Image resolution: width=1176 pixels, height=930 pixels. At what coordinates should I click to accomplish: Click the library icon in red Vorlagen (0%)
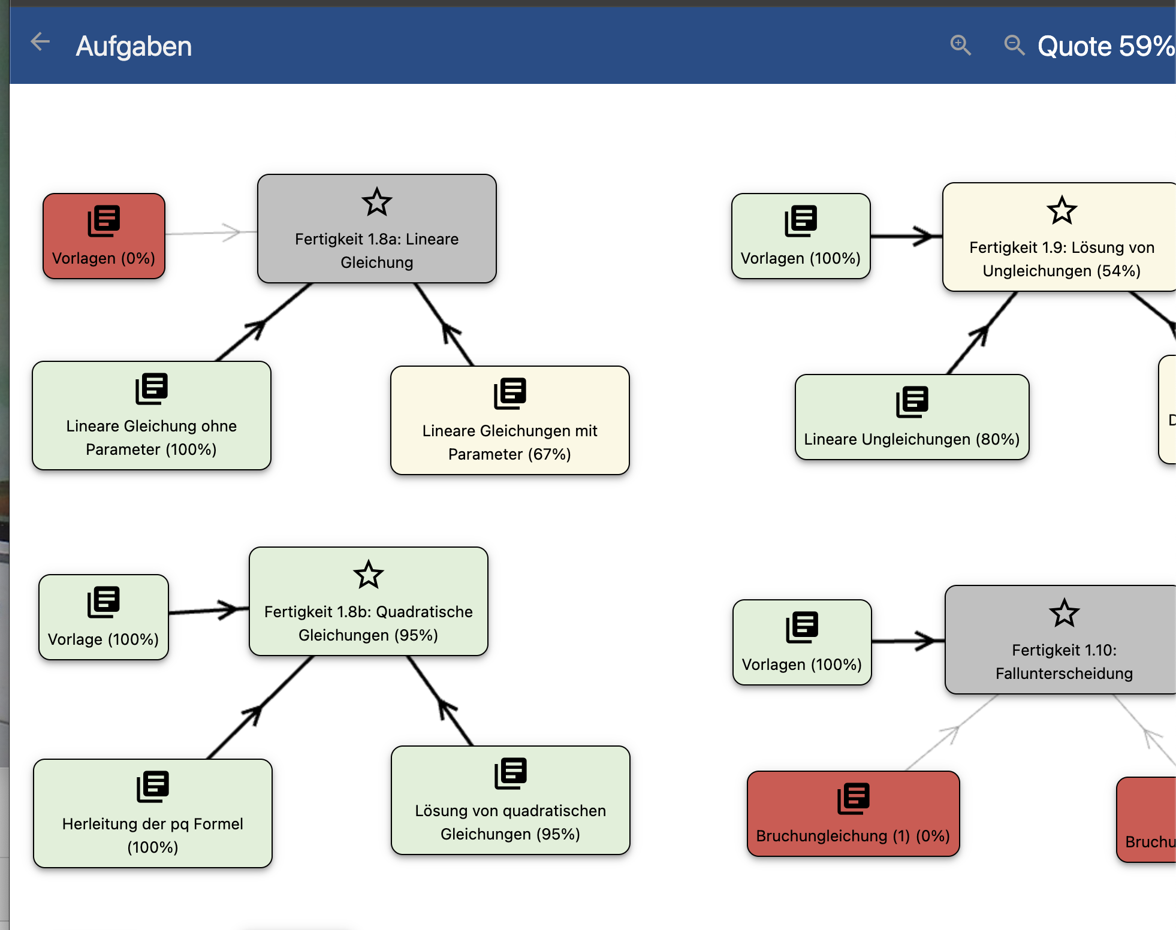(x=104, y=221)
